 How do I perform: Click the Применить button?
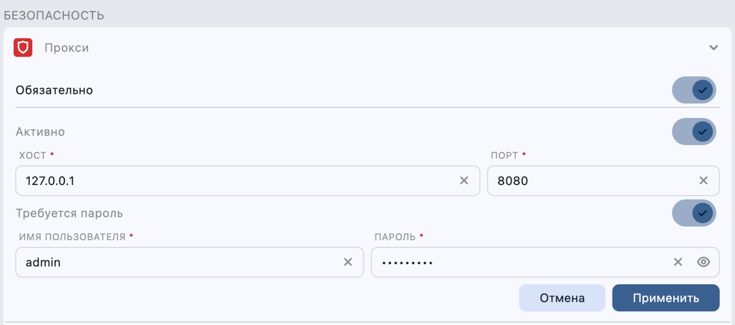[666, 298]
